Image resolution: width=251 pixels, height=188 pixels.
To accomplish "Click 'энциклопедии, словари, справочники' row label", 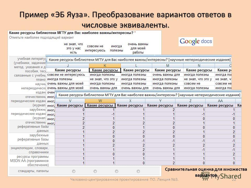I will click(x=30, y=150).
